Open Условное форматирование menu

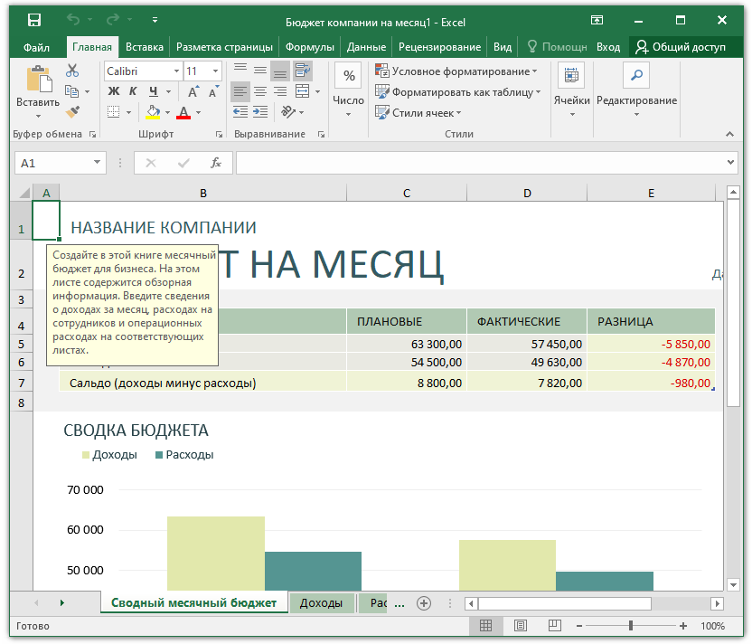coord(456,71)
